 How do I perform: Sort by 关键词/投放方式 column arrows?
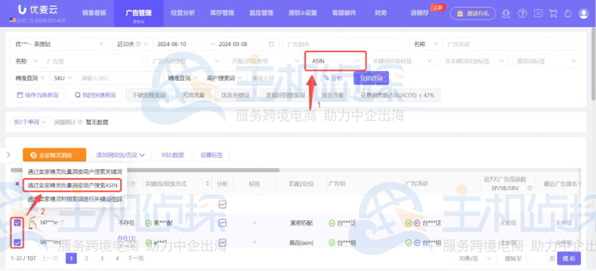(208, 184)
